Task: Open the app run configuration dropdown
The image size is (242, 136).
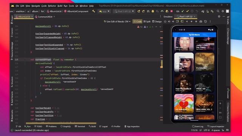Action: coord(104,11)
